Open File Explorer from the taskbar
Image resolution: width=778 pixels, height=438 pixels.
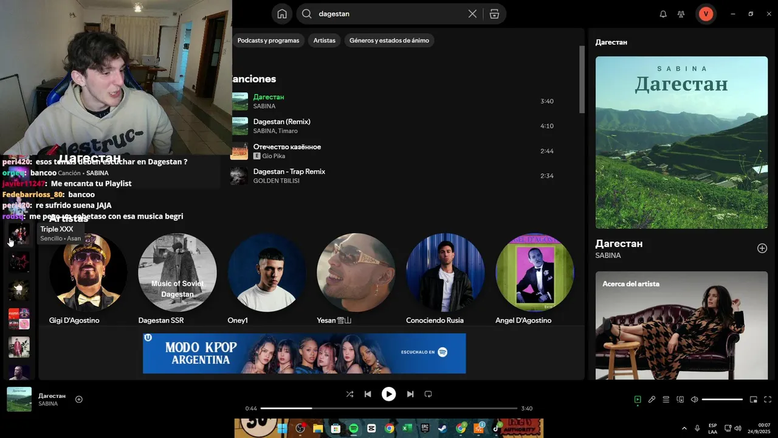[x=318, y=428]
